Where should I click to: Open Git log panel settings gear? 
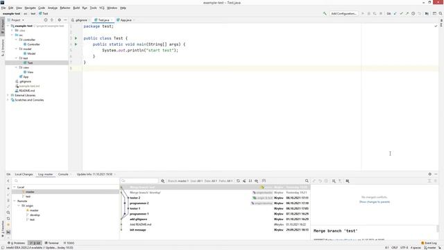click(x=430, y=174)
